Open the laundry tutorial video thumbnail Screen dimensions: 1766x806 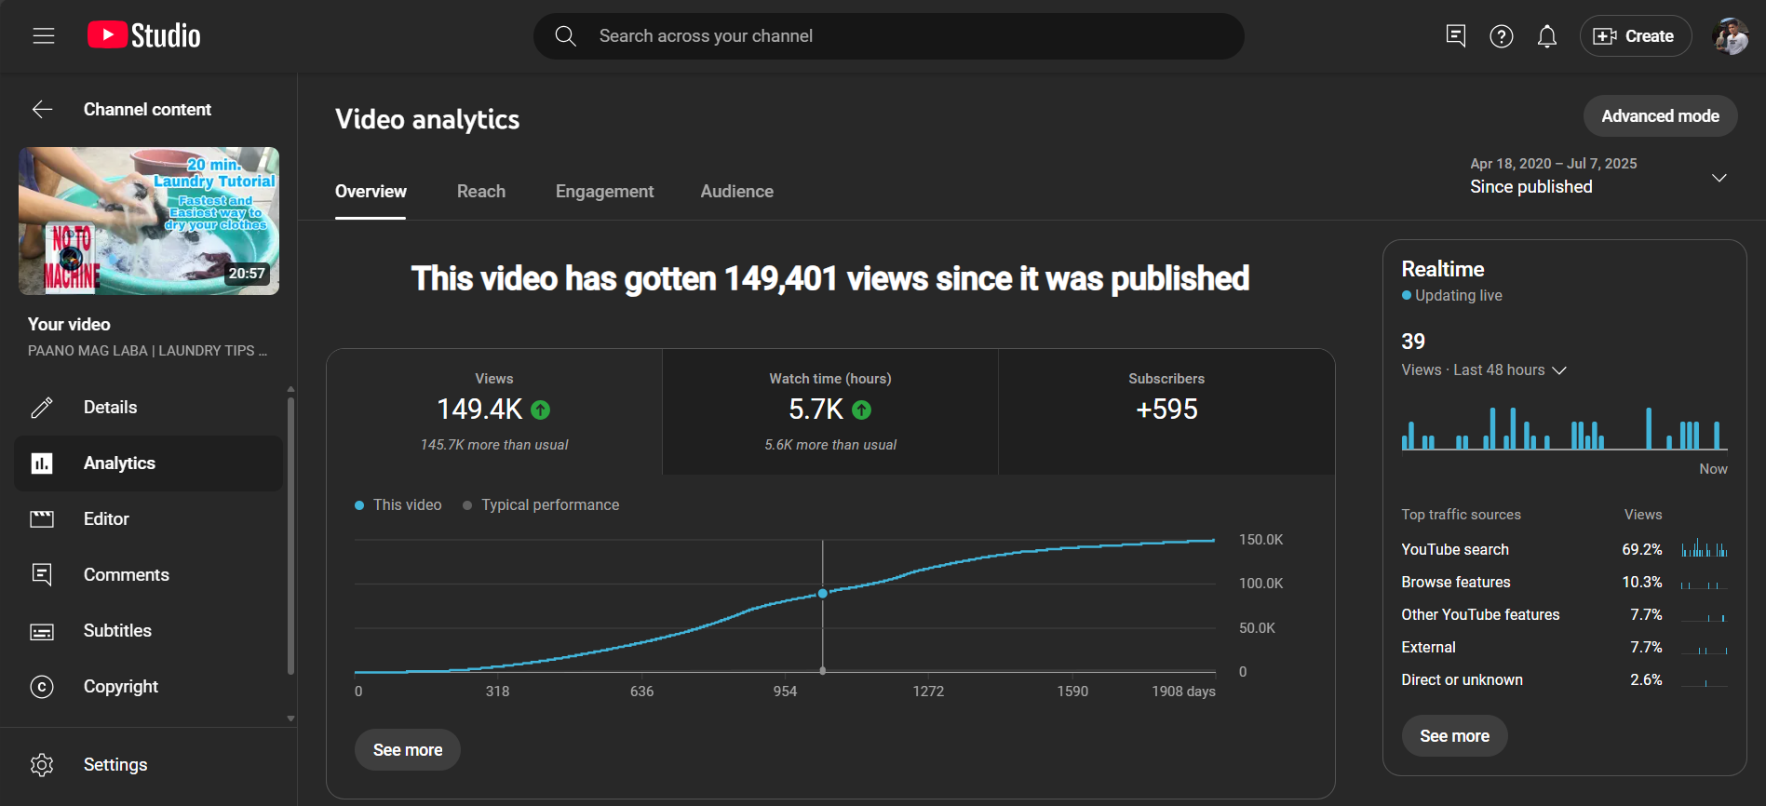[149, 221]
